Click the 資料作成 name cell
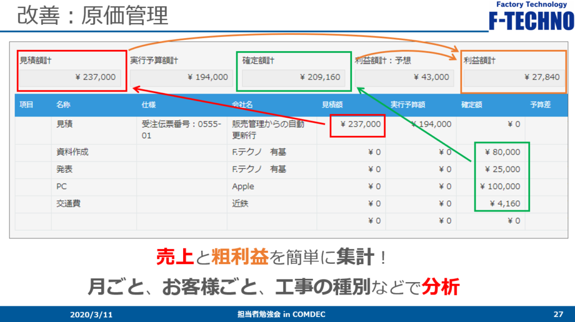 [94, 153]
